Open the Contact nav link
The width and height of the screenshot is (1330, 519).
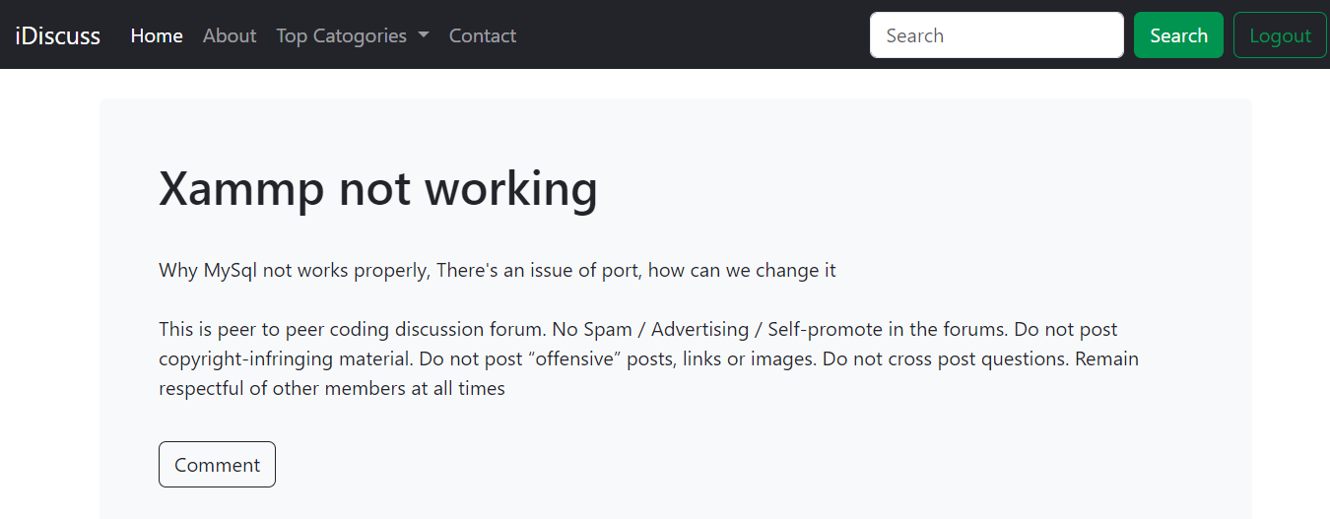482,35
